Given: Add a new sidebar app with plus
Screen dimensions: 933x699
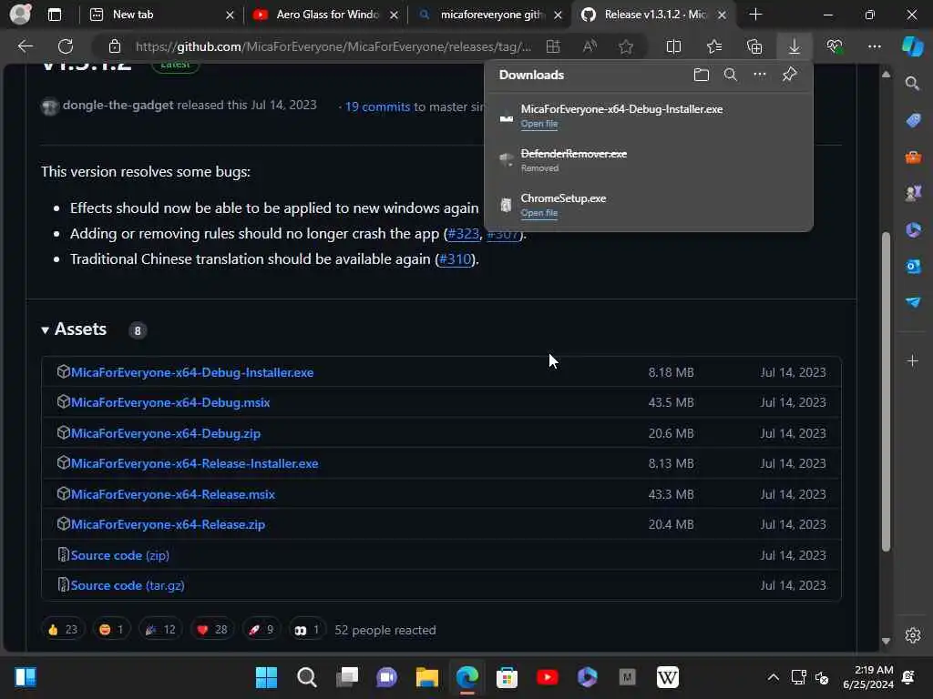Looking at the screenshot, I should (x=913, y=360).
